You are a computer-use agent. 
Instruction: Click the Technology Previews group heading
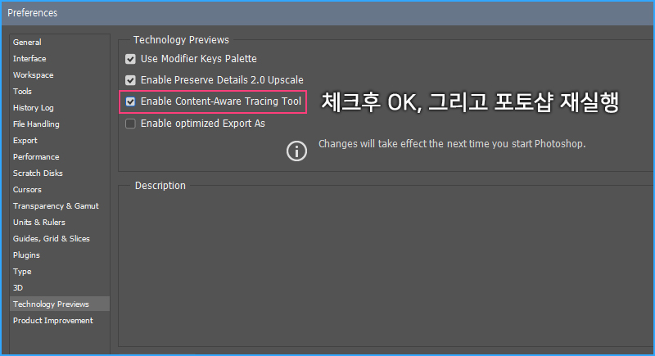pyautogui.click(x=181, y=39)
